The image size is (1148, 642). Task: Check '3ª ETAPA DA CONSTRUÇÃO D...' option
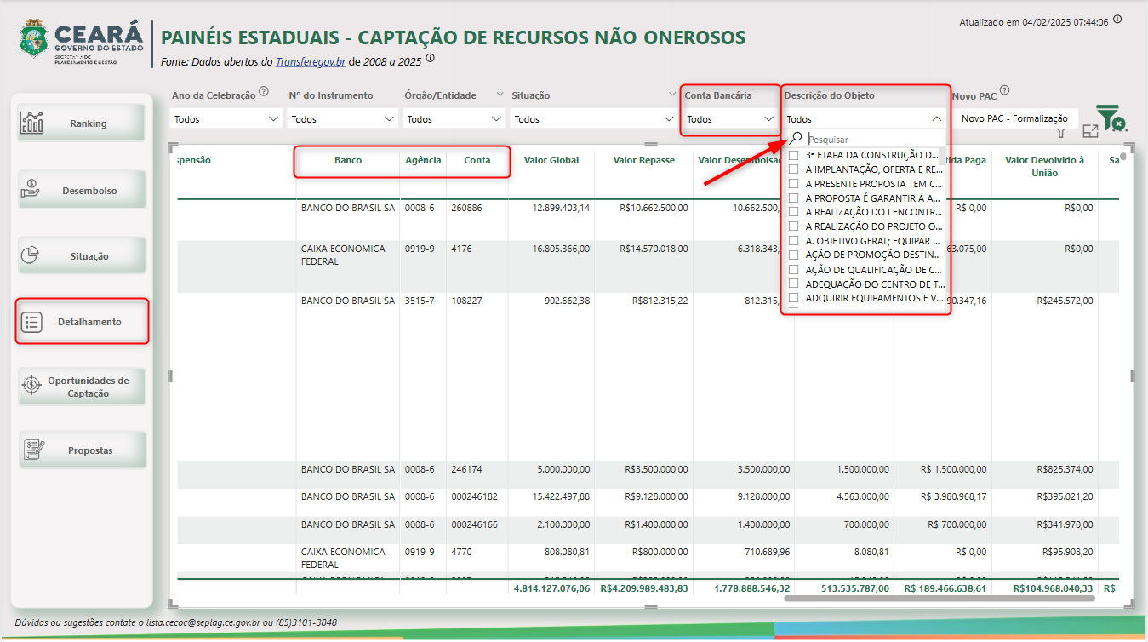point(794,155)
